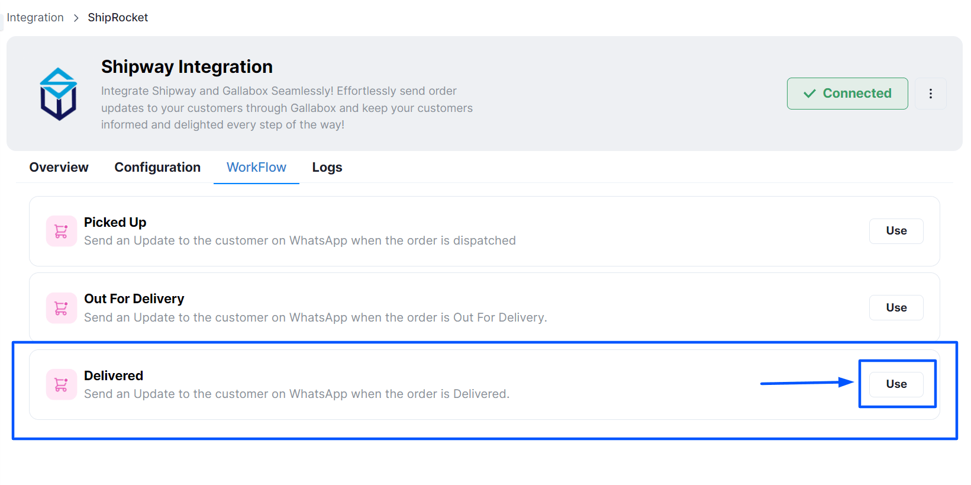This screenshot has height=485, width=971.
Task: Select the WorkFlow tab
Action: [256, 168]
